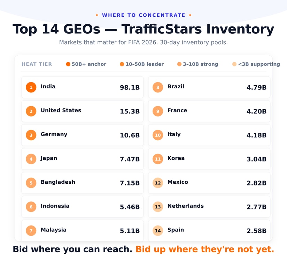Select the Korea 3.04B row
Screen dimensions: 287x263
[209, 159]
